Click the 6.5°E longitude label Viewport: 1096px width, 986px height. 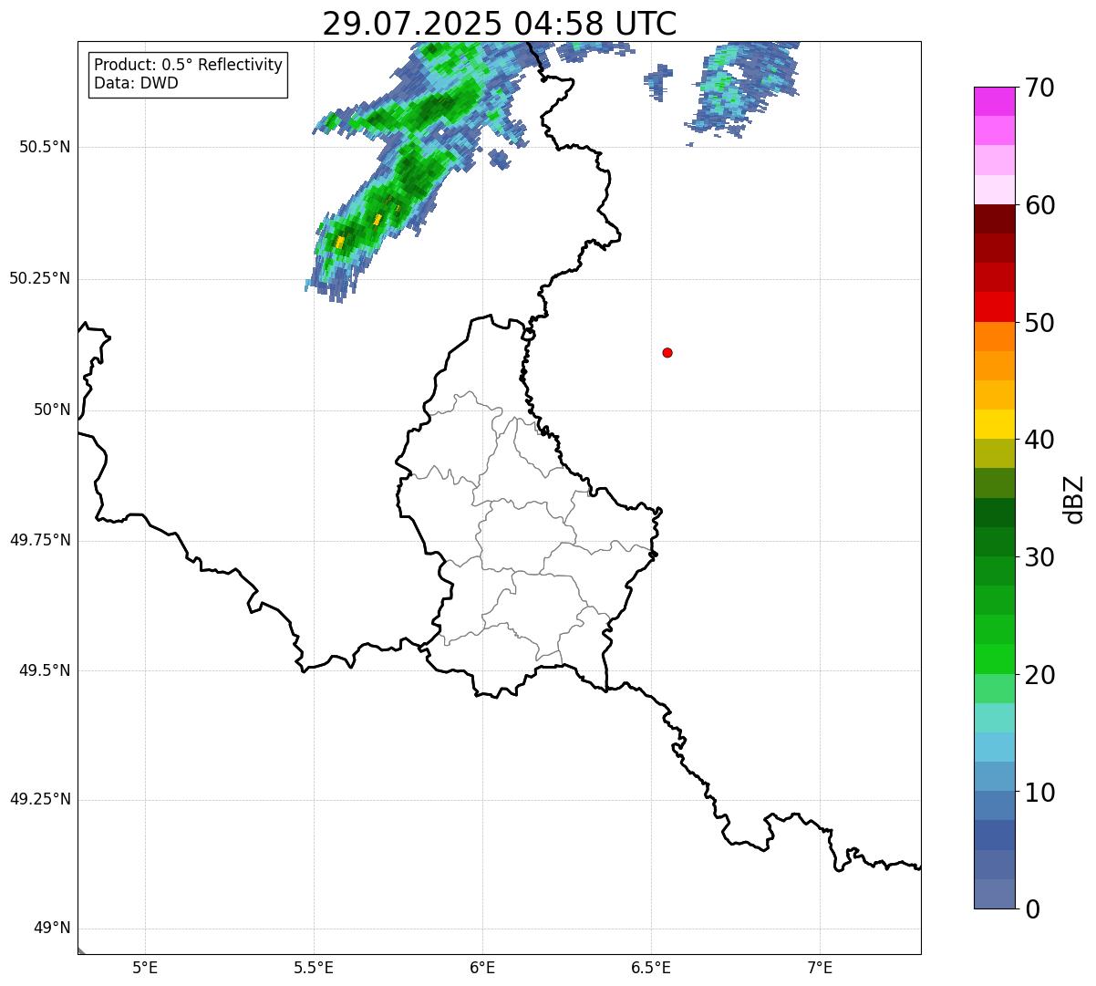coord(651,967)
